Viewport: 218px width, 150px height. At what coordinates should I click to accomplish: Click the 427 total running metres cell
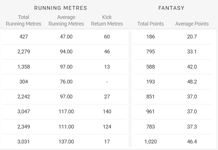24,37
